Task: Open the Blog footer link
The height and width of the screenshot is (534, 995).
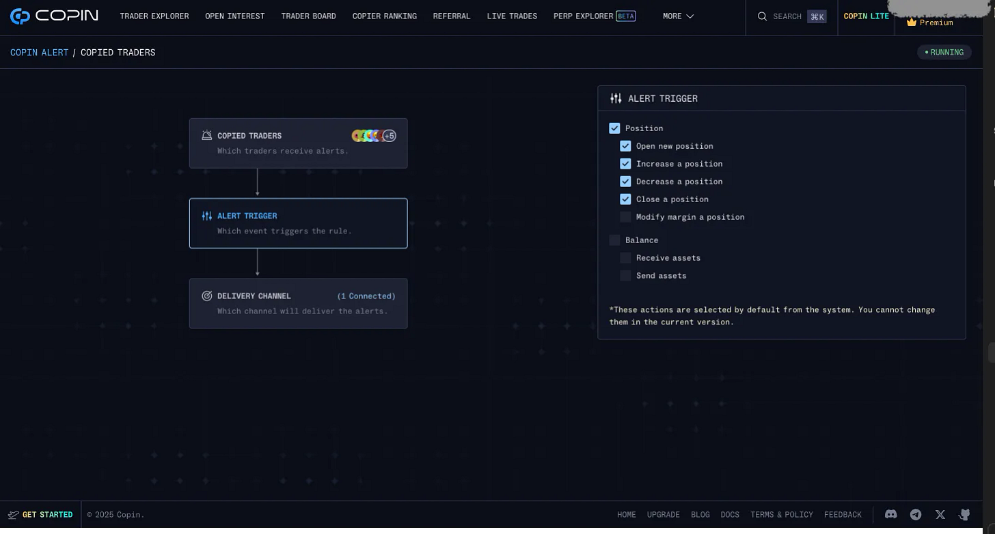Action: point(700,515)
